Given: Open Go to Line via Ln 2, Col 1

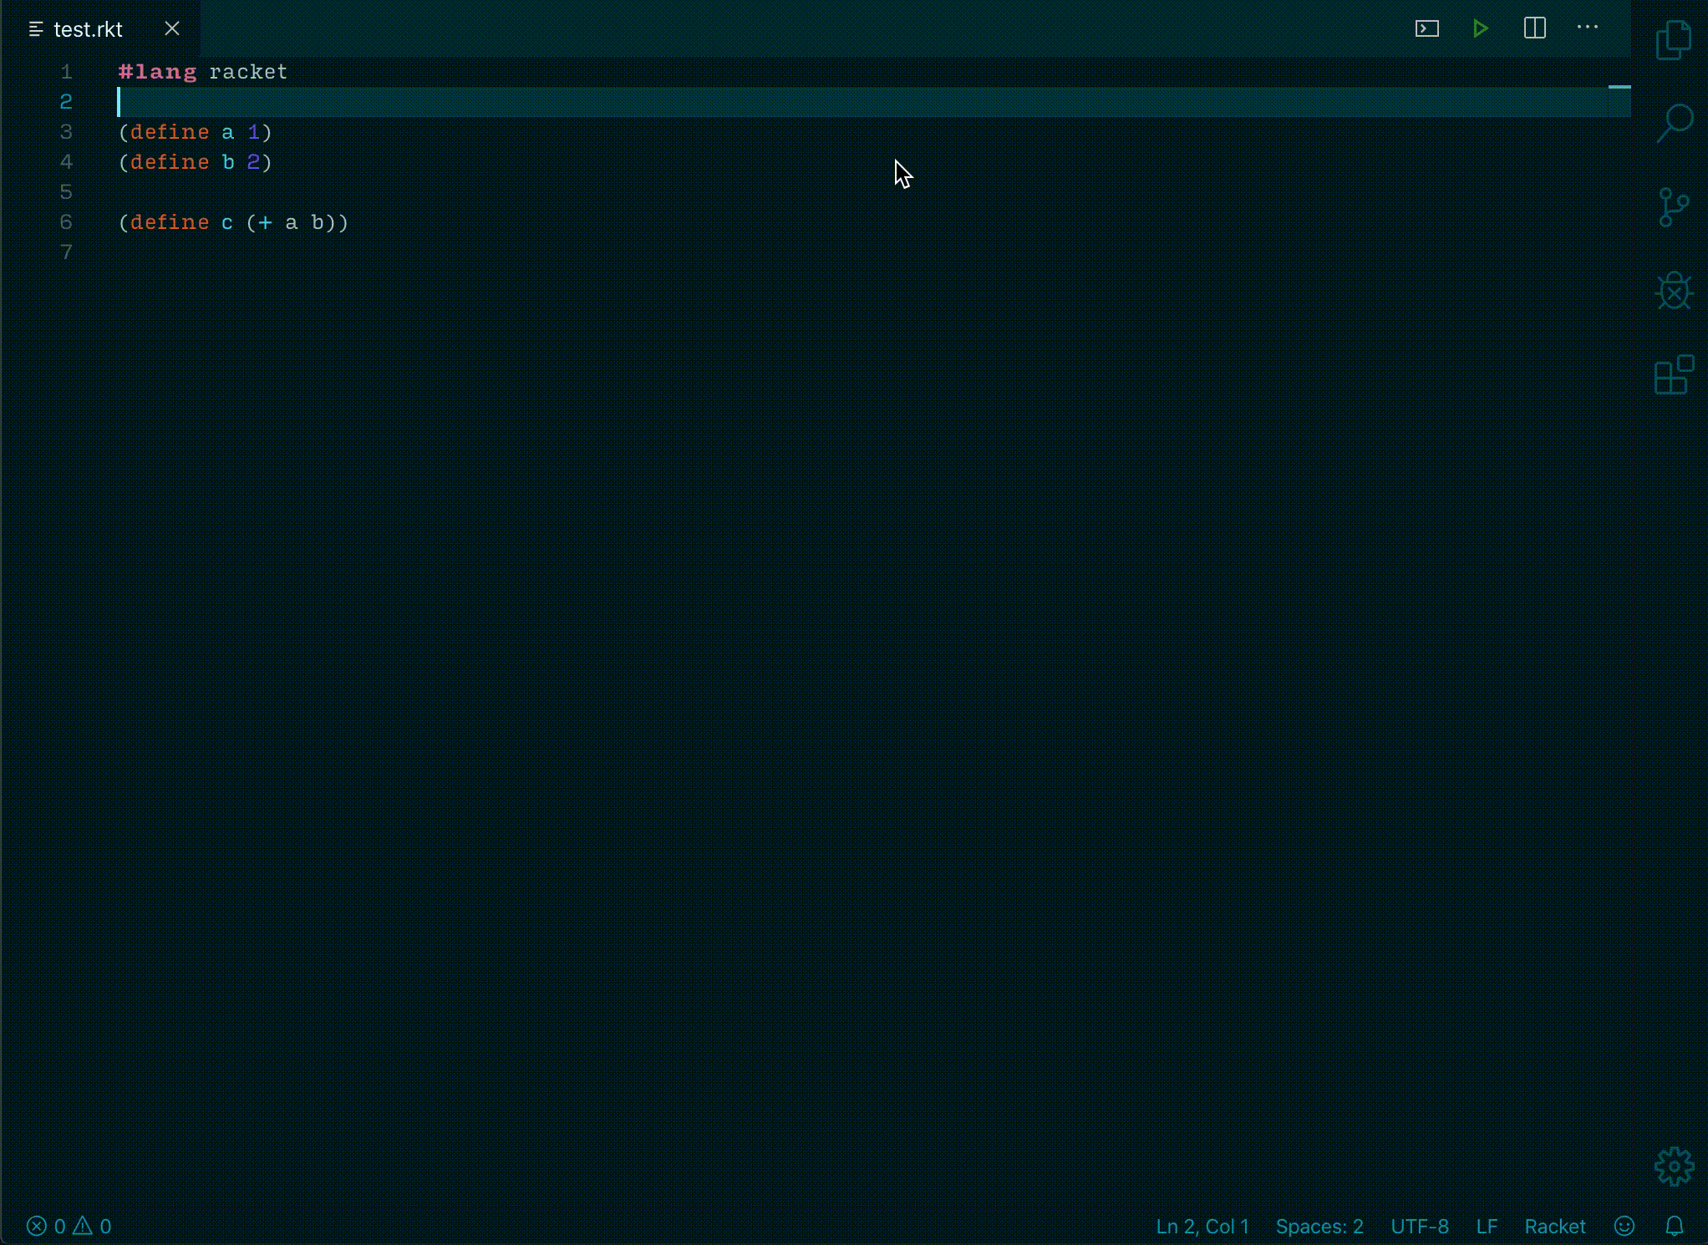Looking at the screenshot, I should pyautogui.click(x=1202, y=1226).
